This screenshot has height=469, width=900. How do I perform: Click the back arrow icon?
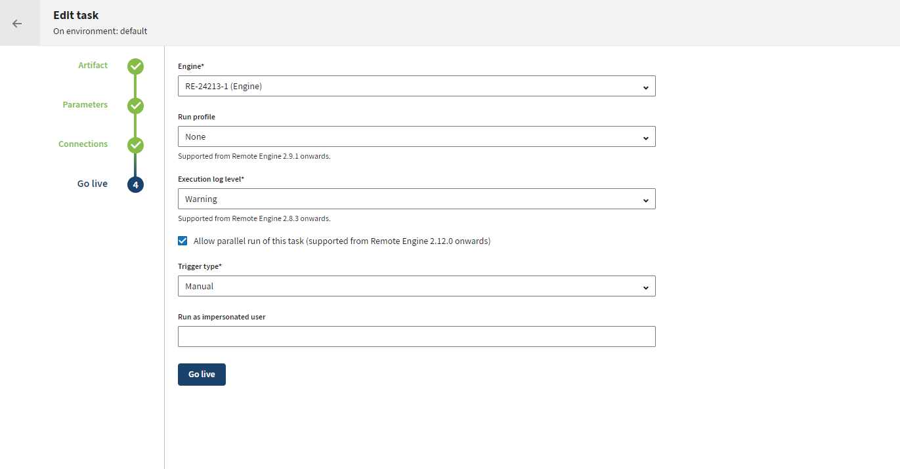coord(17,24)
